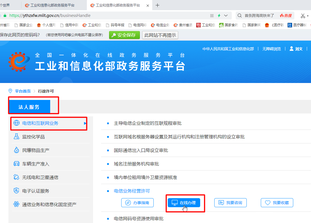
Task: Click the scissors screenshot tool icon
Action: (303, 16)
